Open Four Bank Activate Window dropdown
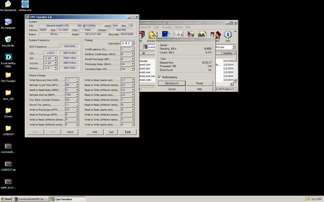324x202 pixels. tap(77, 99)
